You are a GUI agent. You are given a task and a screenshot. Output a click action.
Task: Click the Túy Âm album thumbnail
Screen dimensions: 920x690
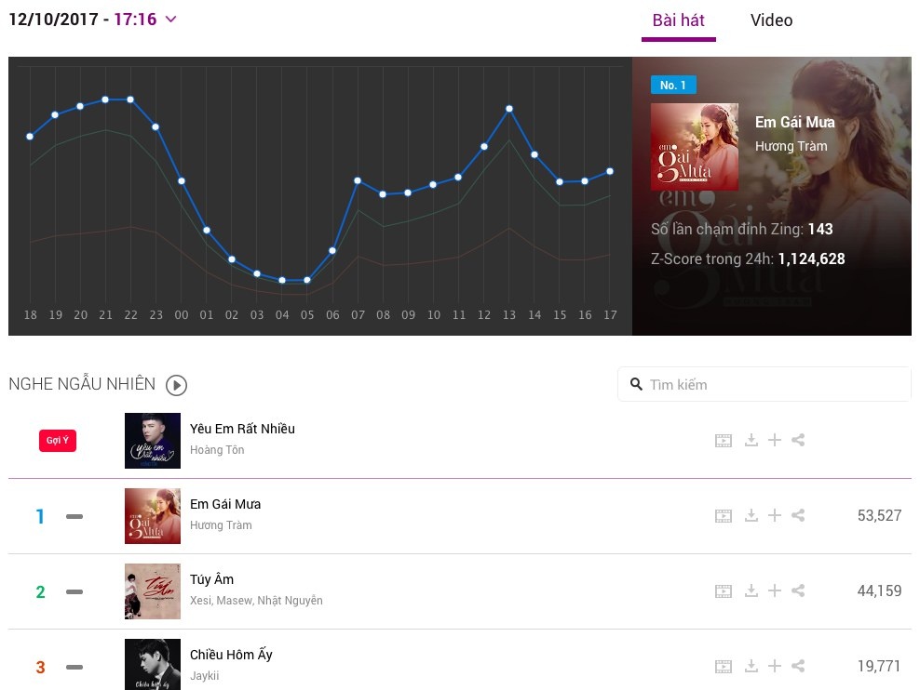[x=153, y=591]
